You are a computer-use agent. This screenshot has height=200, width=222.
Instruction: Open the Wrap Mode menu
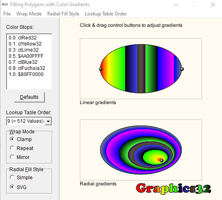click(29, 14)
